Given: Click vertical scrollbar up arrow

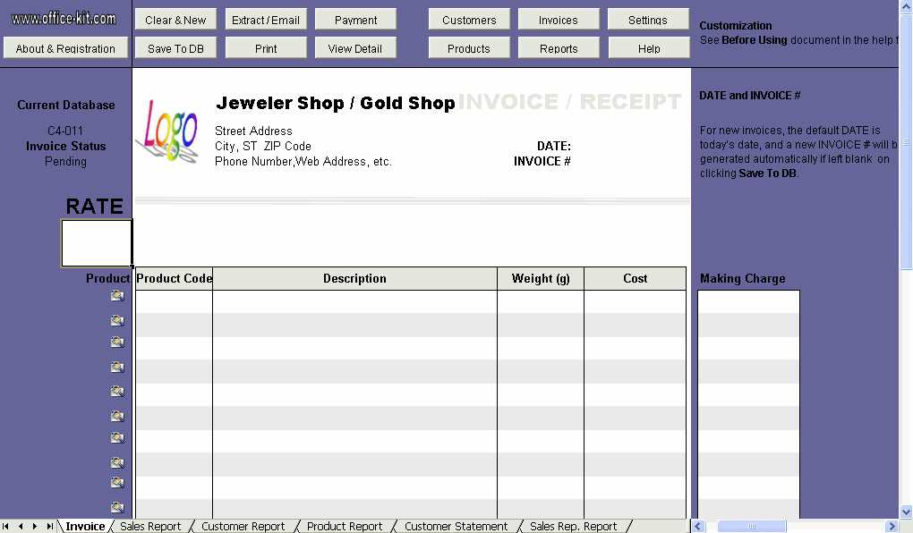Looking at the screenshot, I should tap(906, 6).
